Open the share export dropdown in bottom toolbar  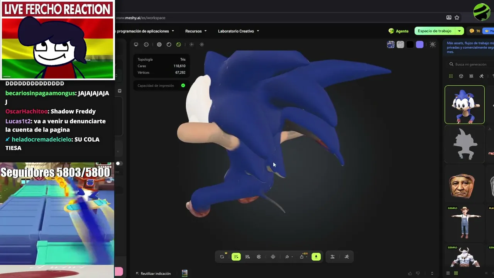pos(303,257)
